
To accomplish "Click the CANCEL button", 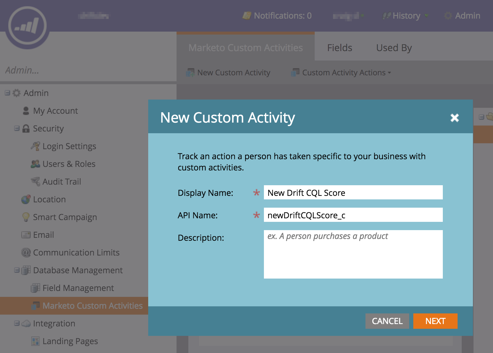I will (x=387, y=321).
